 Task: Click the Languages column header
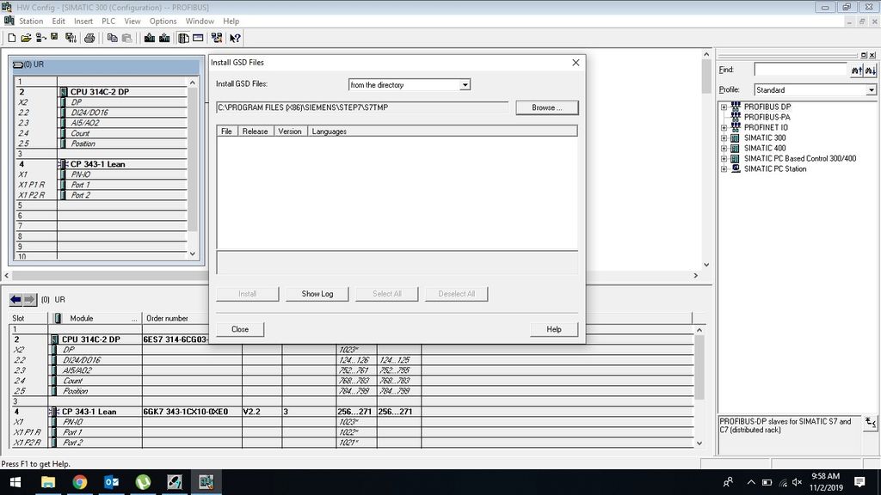tap(442, 131)
